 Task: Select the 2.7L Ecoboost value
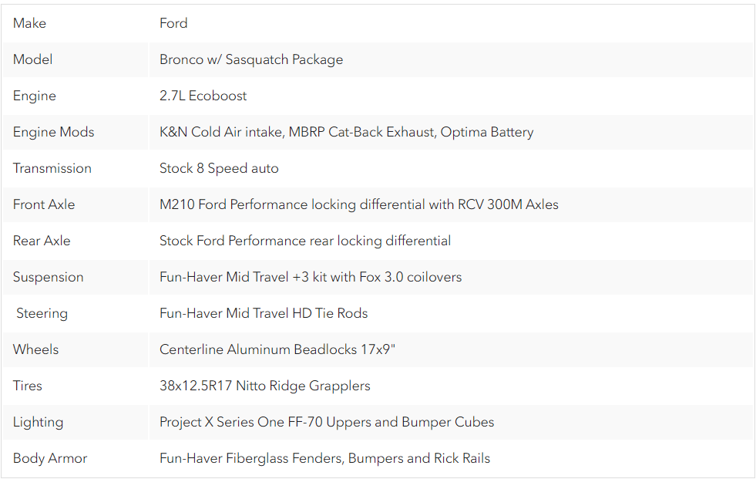pos(203,96)
